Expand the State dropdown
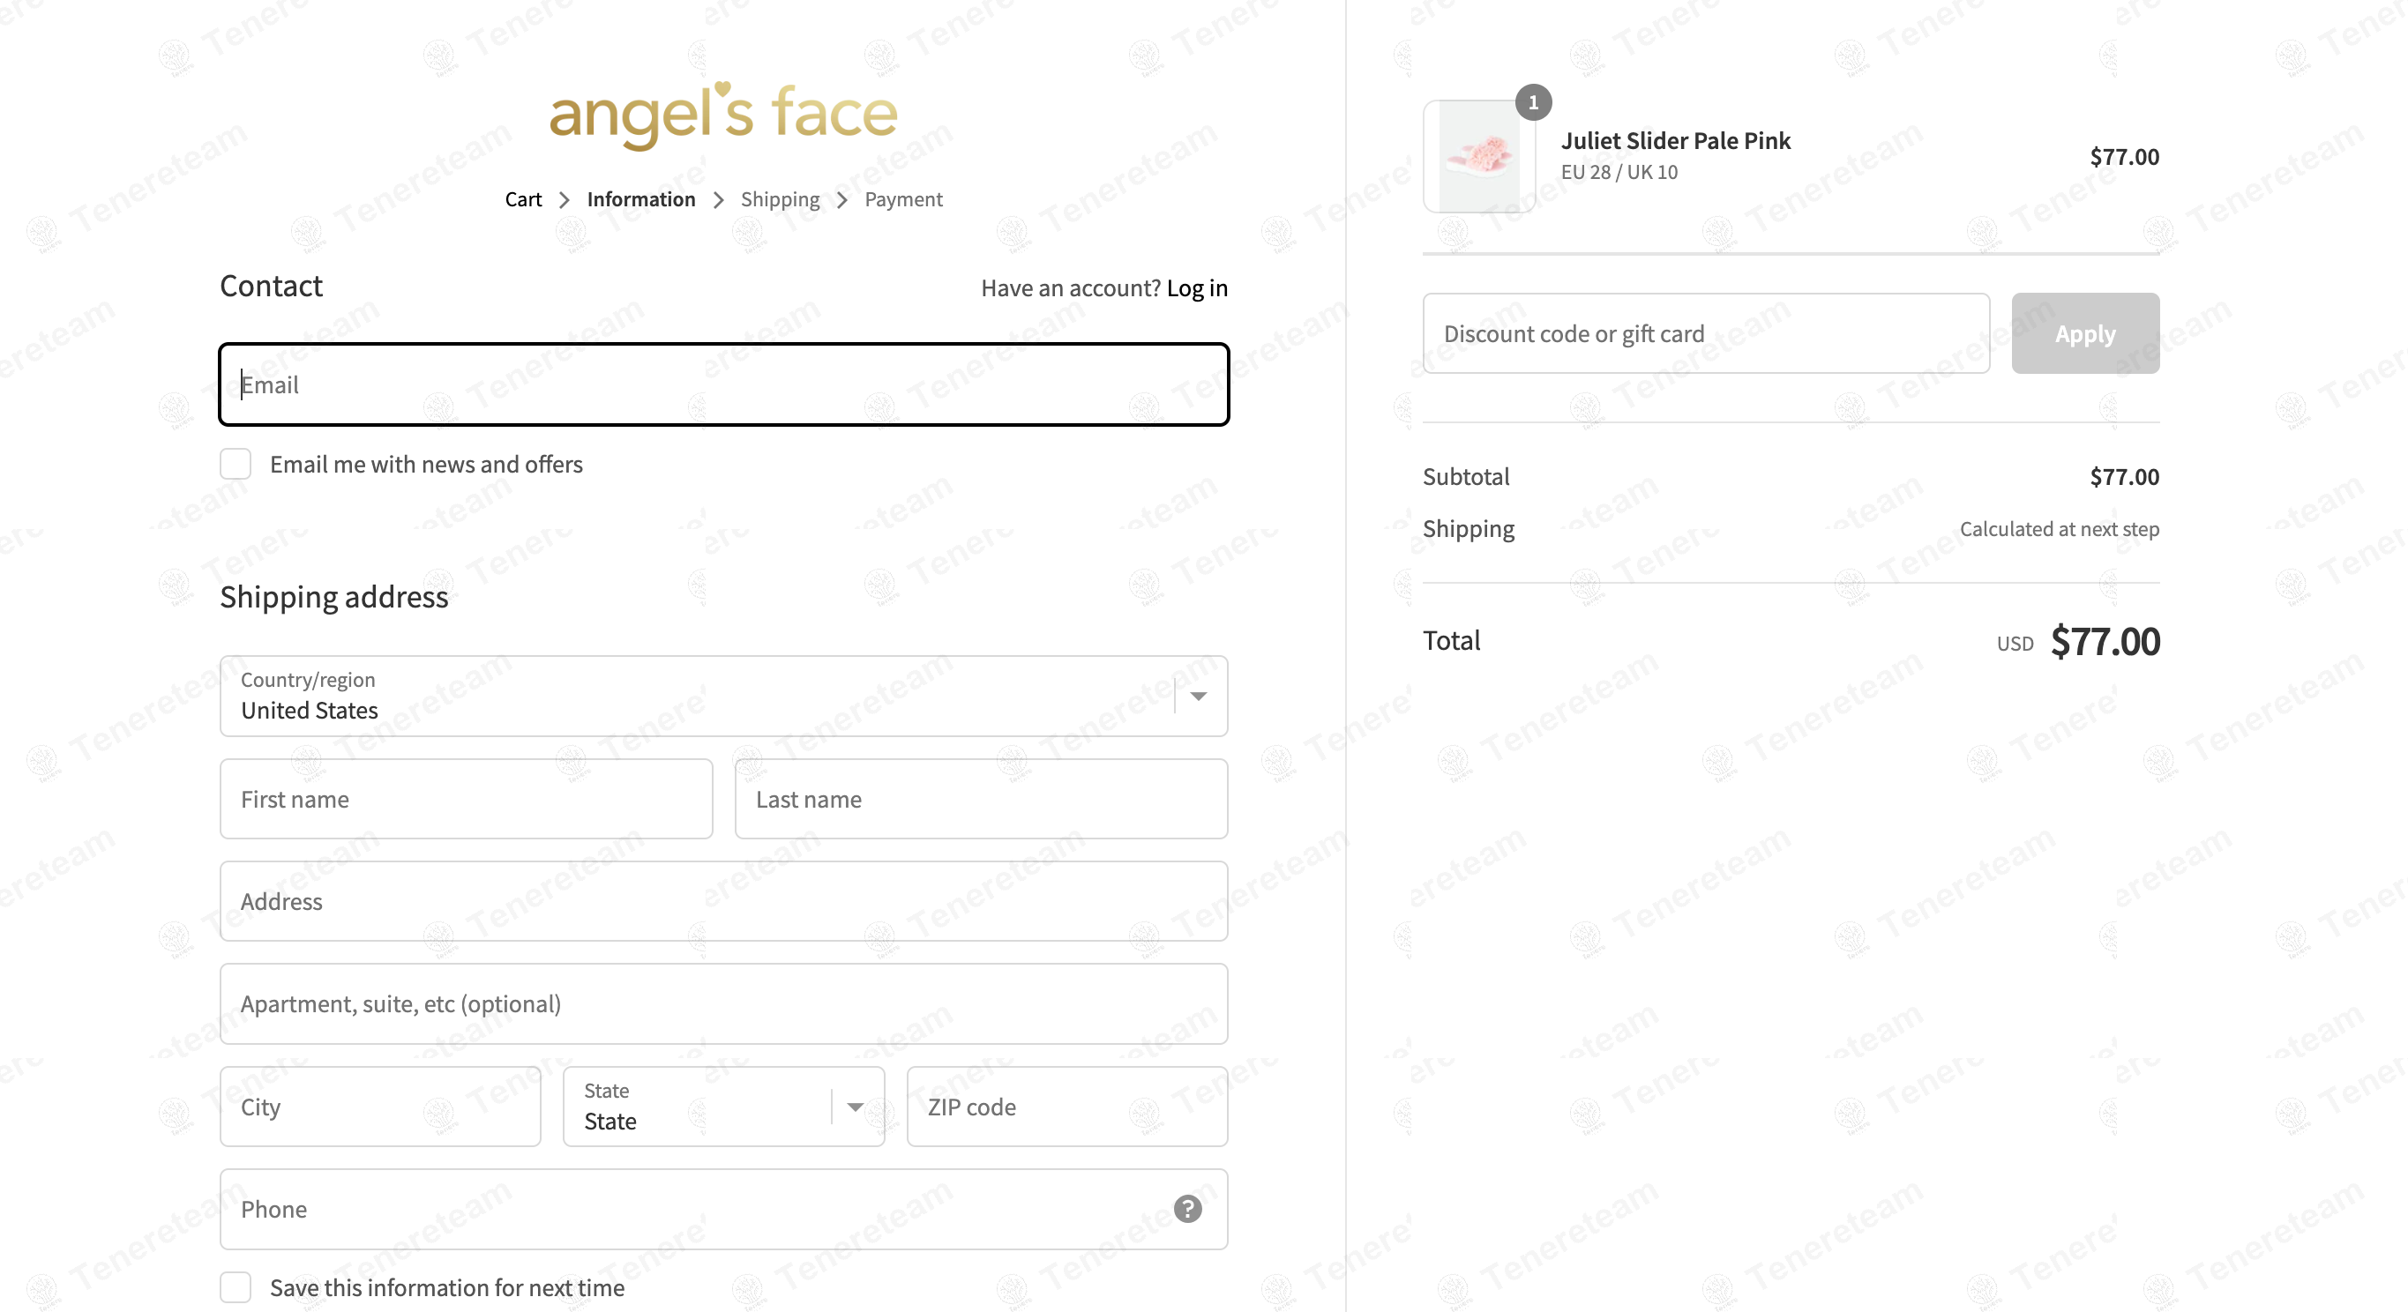The height and width of the screenshot is (1312, 2408). click(722, 1107)
